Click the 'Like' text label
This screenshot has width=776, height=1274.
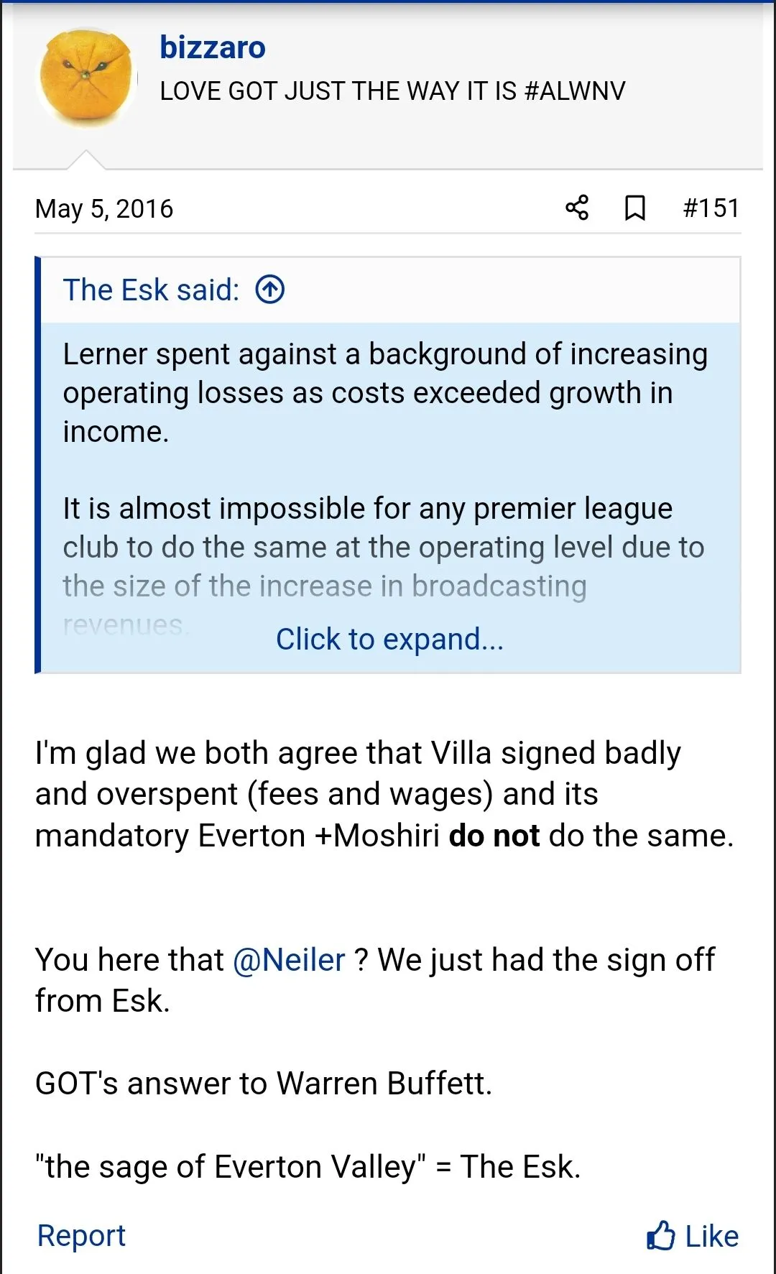point(711,1236)
